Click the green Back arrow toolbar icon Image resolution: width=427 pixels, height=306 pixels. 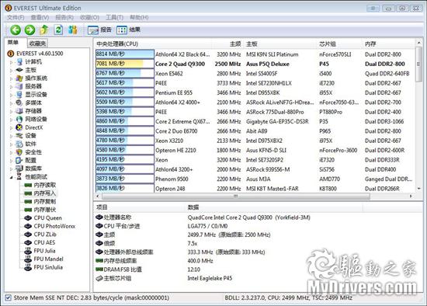16,30
